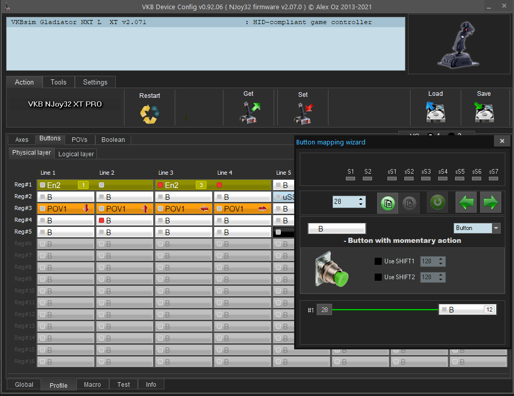Switch to the Axes tab

coord(22,140)
